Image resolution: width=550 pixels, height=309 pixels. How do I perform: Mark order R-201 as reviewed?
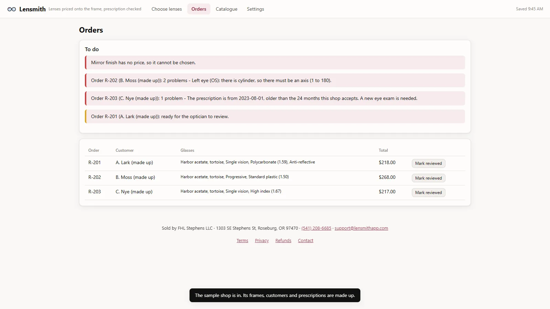tap(428, 163)
